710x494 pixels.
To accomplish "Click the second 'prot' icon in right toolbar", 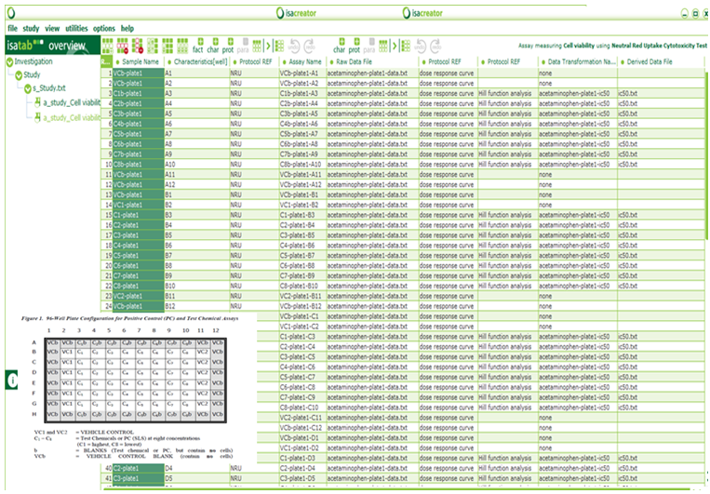I will (x=355, y=46).
